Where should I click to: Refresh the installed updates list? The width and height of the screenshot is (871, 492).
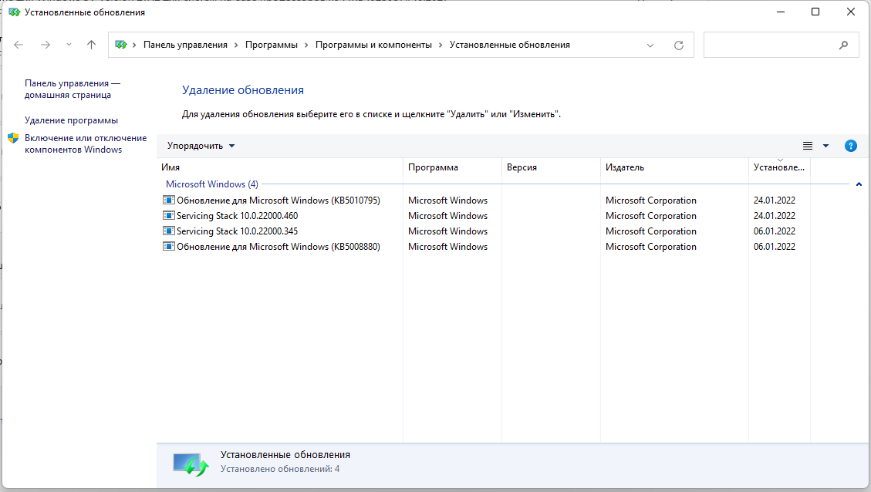tap(679, 45)
